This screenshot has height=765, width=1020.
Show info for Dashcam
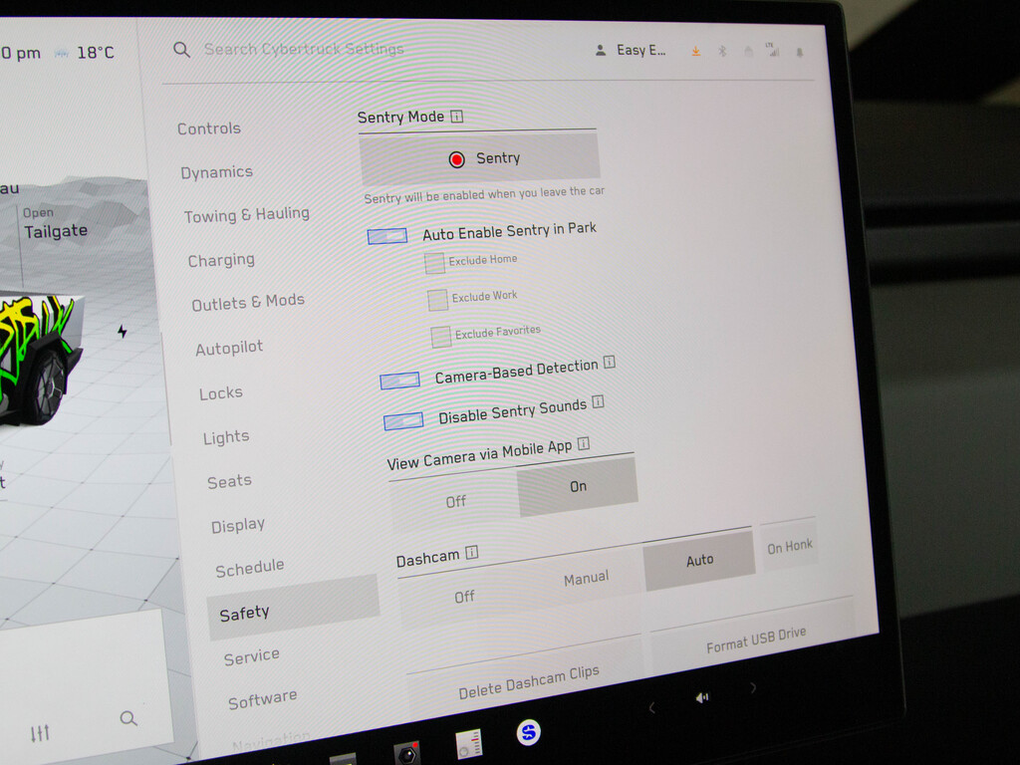(x=471, y=552)
